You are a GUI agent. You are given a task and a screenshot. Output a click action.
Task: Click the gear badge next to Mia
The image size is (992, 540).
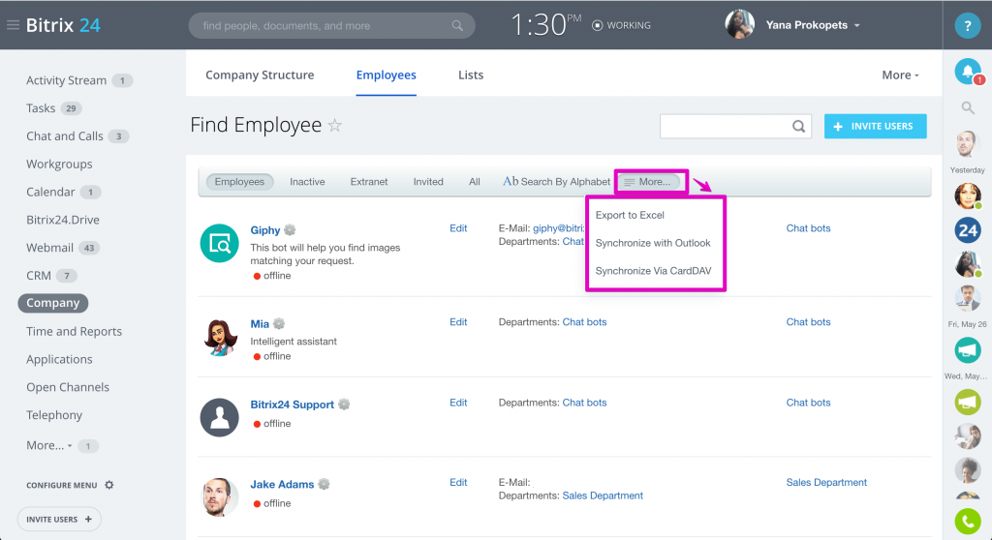click(x=279, y=324)
